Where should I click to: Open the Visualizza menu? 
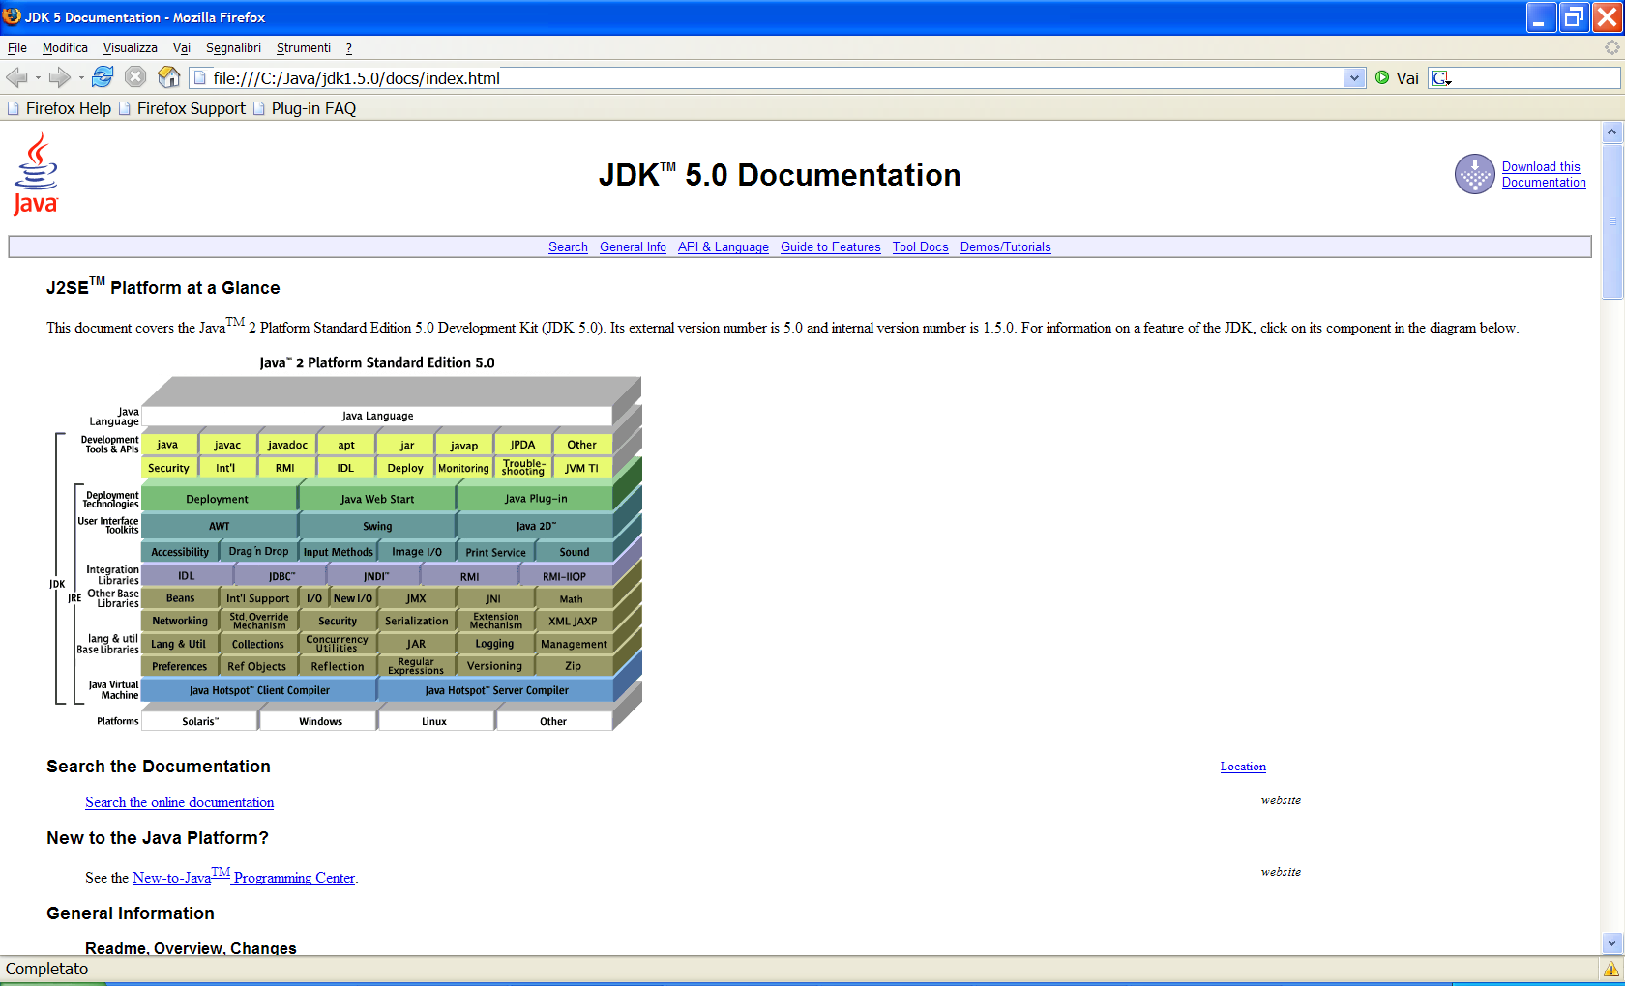130,47
